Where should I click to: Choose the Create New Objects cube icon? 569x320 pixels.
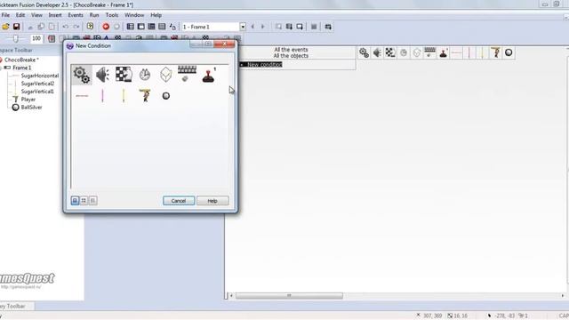(166, 75)
